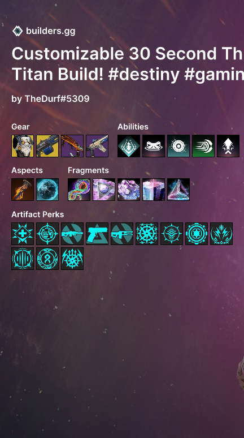Select the upward arrow jump ability icon

[x=228, y=146]
